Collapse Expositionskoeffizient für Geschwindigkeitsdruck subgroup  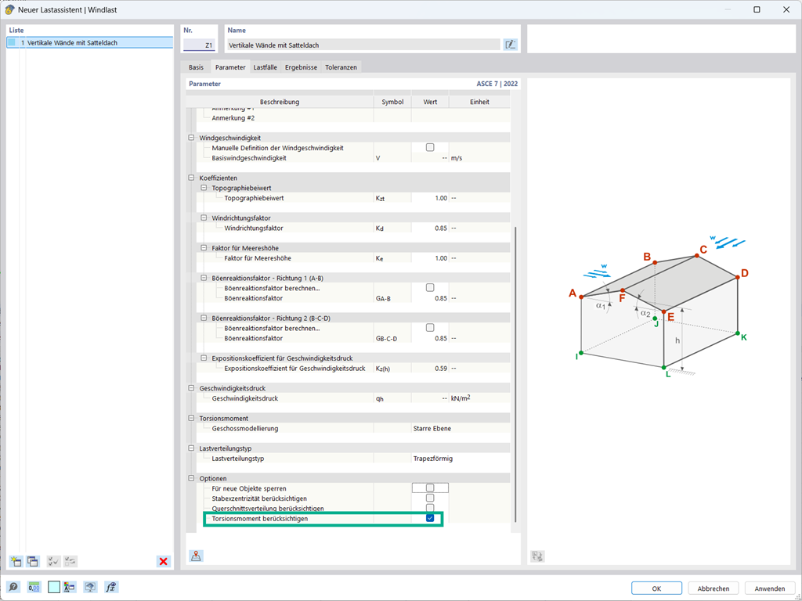[204, 358]
